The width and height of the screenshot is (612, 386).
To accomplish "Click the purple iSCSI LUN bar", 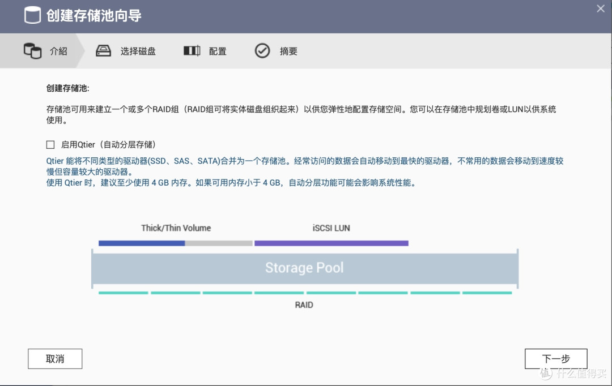I will [331, 243].
